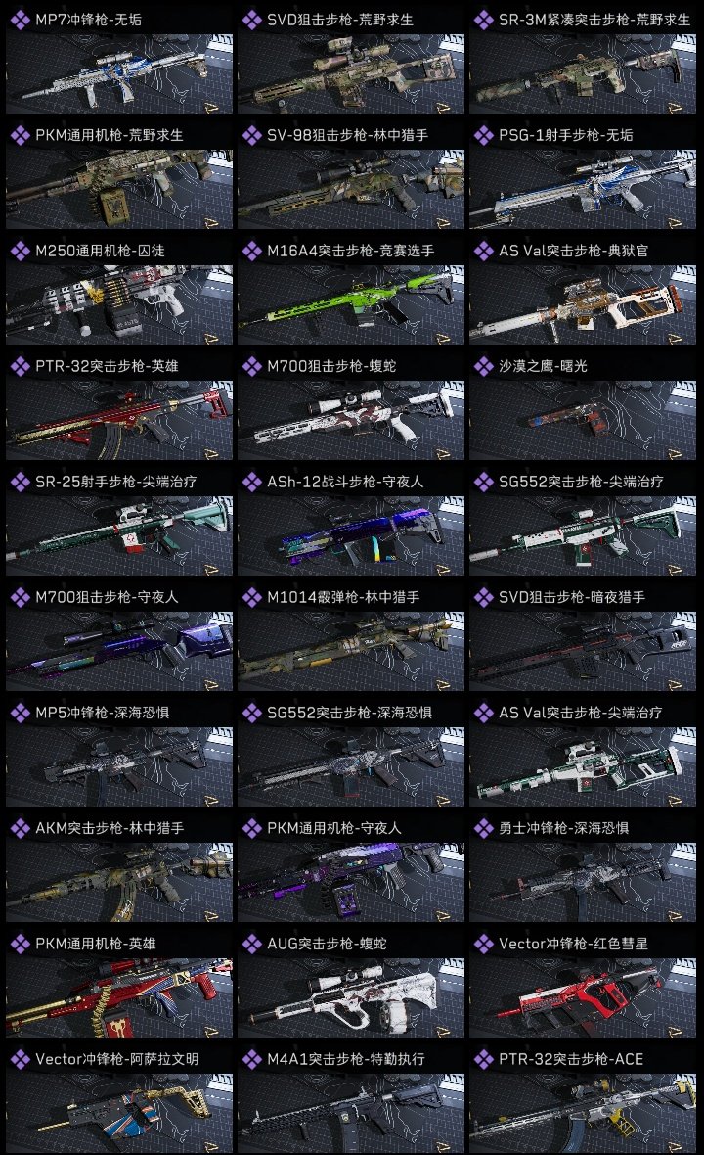
Task: Select the 勇士冲锋枪-深海恐惧 weapon image
Action: pyautogui.click(x=583, y=883)
